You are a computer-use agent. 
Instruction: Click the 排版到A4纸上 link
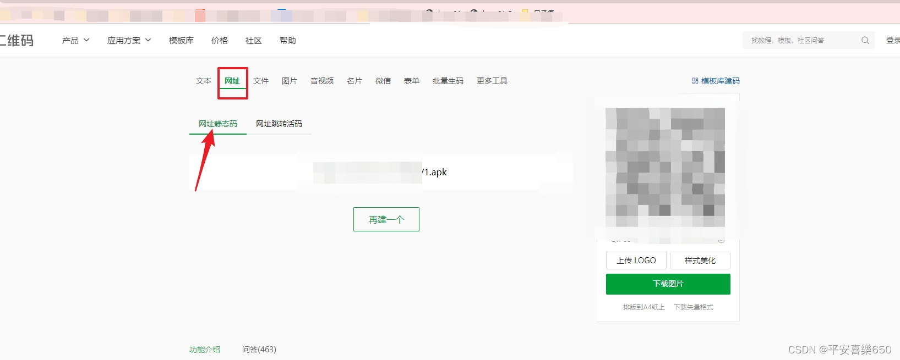click(644, 307)
